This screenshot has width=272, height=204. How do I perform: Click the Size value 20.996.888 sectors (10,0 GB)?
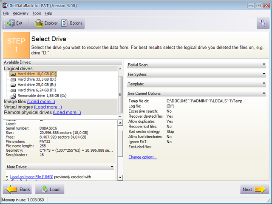pos(64,133)
